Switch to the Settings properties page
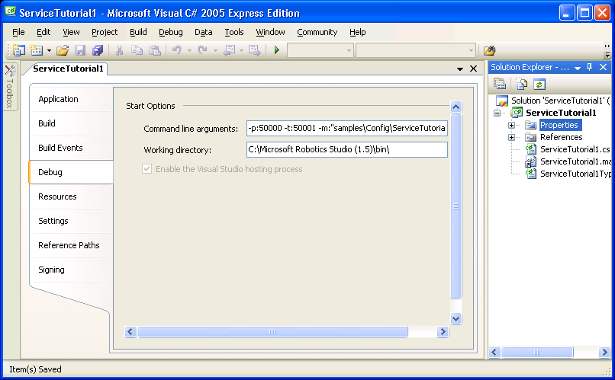 coord(53,221)
